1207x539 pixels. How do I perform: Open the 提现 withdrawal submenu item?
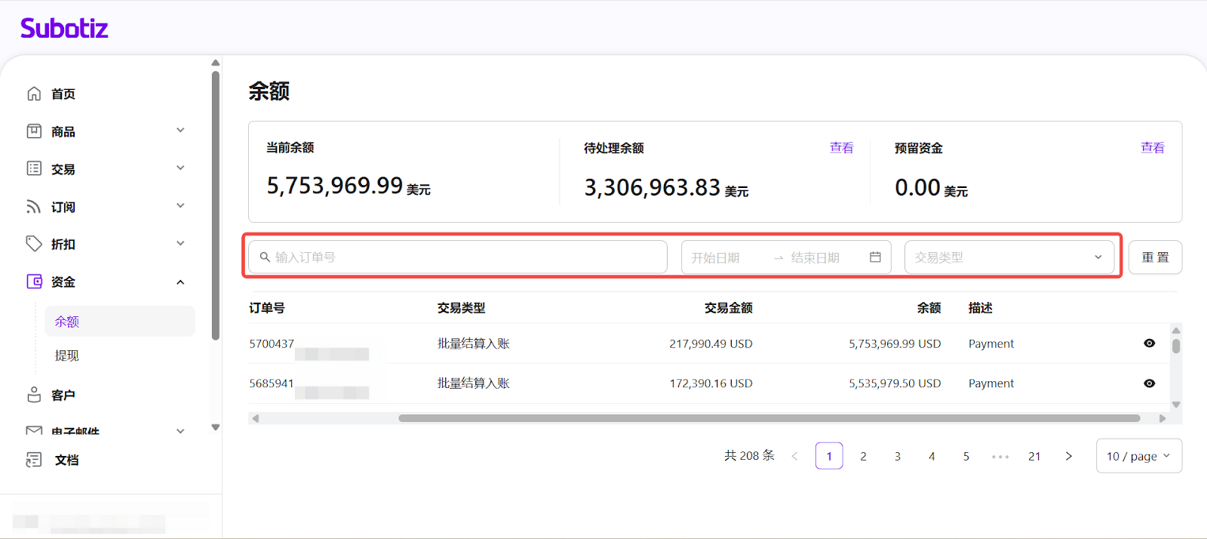67,356
